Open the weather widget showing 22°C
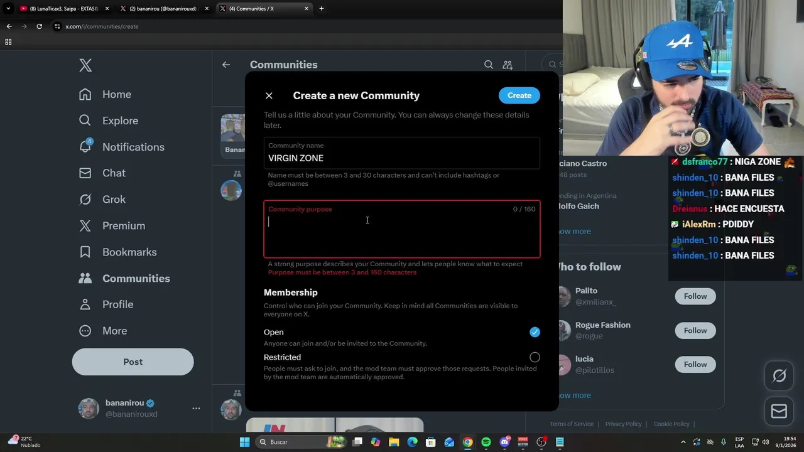Image resolution: width=804 pixels, height=452 pixels. (x=25, y=442)
